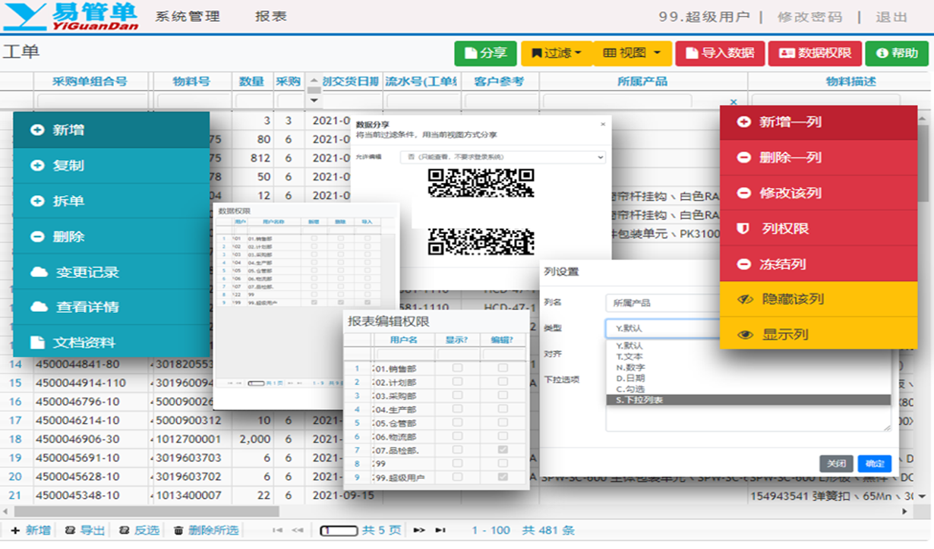934x549 pixels.
Task: Click the 修改密码 link
Action: point(810,17)
